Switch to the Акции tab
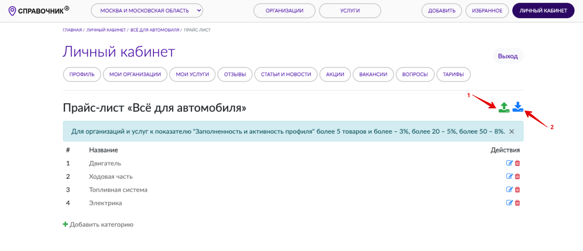Viewport: 583px width, 251px height. tap(335, 74)
